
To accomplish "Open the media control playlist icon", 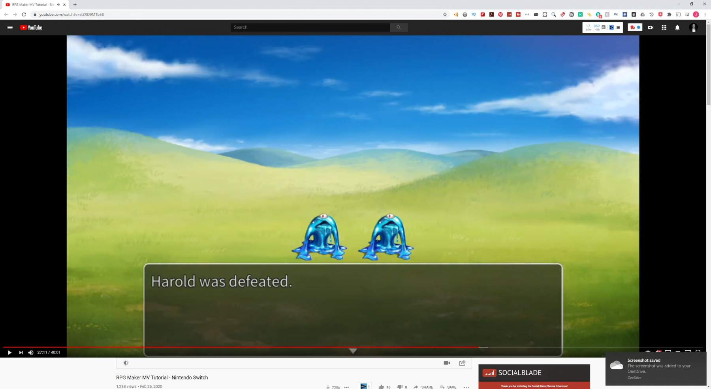I will pyautogui.click(x=687, y=14).
